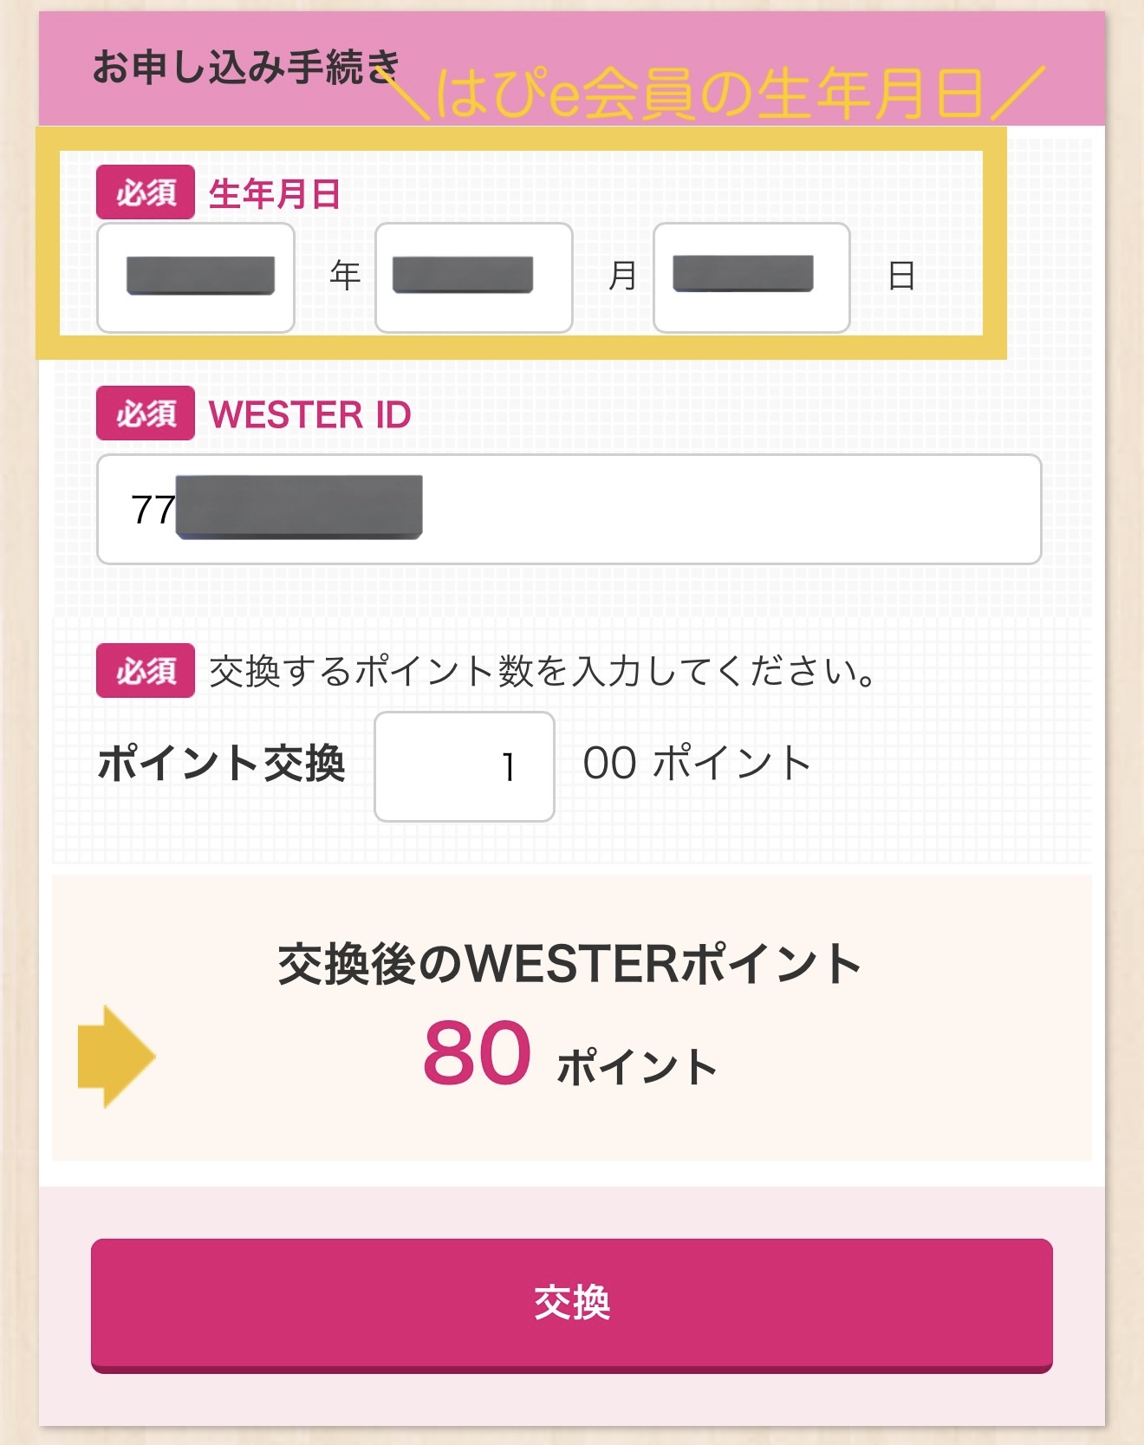Screen dimensions: 1144x1445
Task: Select the WESTER ID text field
Action: [569, 509]
